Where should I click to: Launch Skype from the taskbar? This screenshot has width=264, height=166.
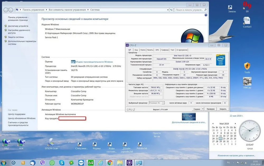62,163
